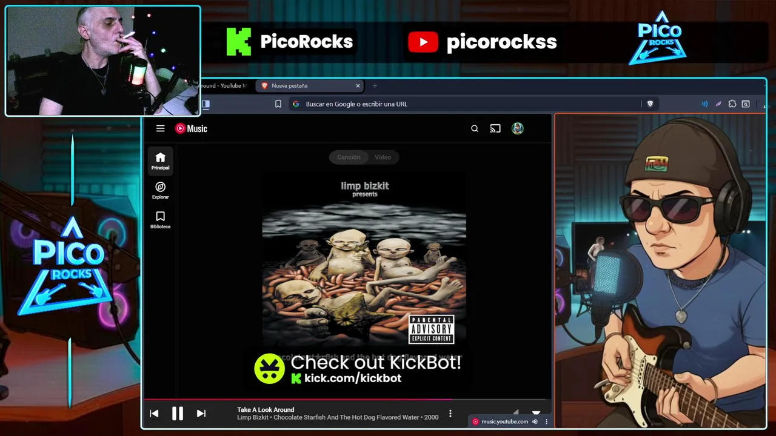Collapse the player page with down arrow
The height and width of the screenshot is (436, 776).
[536, 412]
